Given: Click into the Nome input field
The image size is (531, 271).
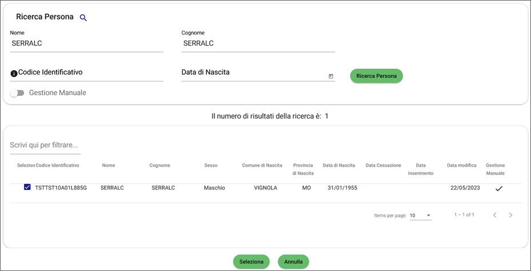Looking at the screenshot, I should pyautogui.click(x=86, y=43).
